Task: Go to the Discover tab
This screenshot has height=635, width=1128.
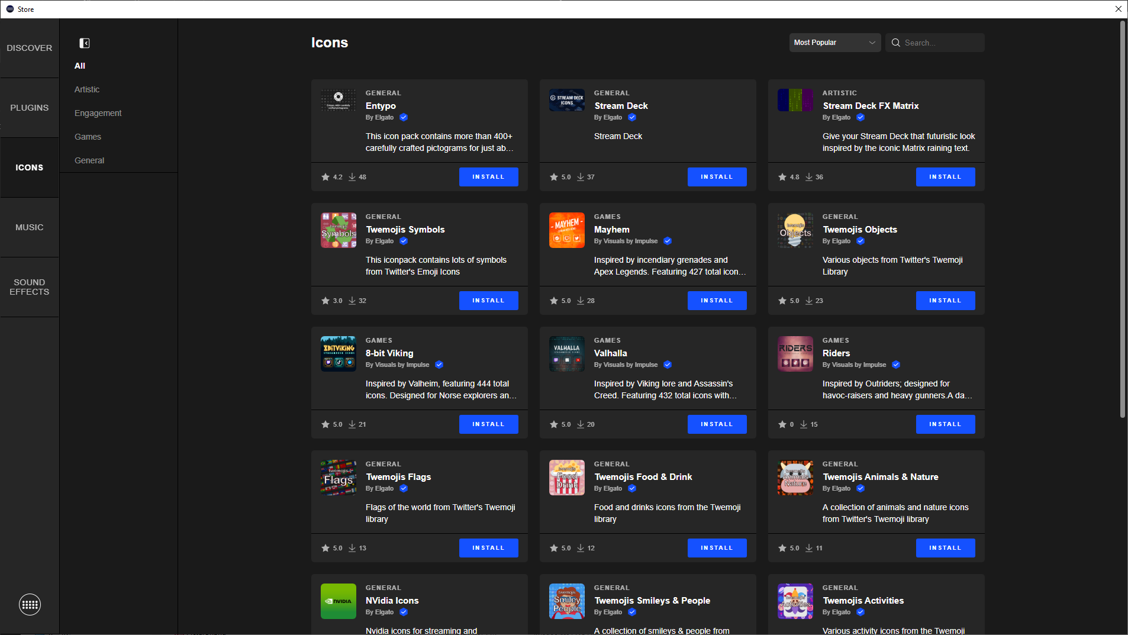Action: tap(30, 48)
